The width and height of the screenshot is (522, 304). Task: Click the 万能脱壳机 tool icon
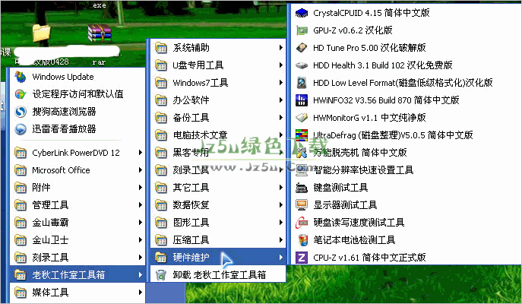[x=302, y=153]
